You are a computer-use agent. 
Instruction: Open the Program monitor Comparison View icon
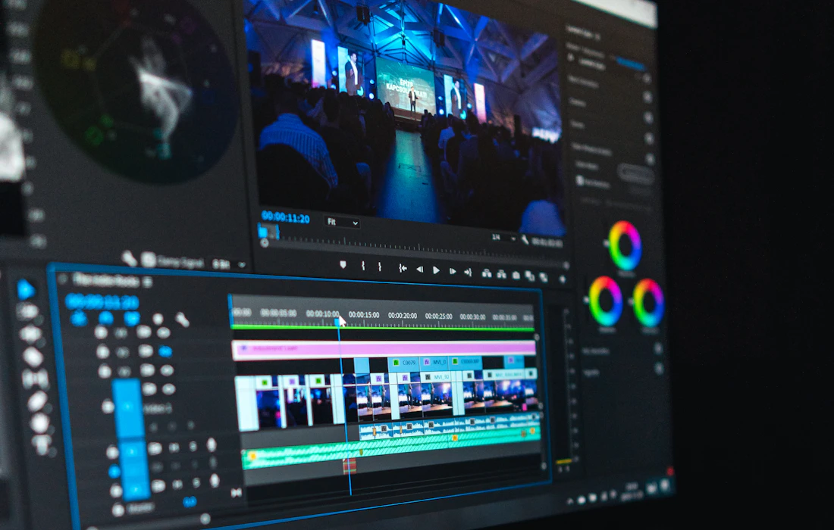(530, 276)
